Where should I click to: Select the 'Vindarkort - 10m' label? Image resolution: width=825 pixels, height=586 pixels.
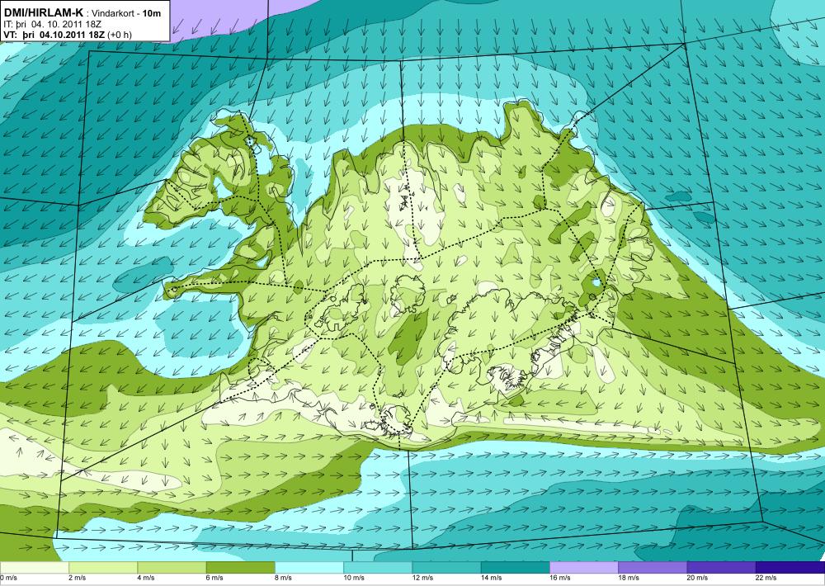[126, 13]
